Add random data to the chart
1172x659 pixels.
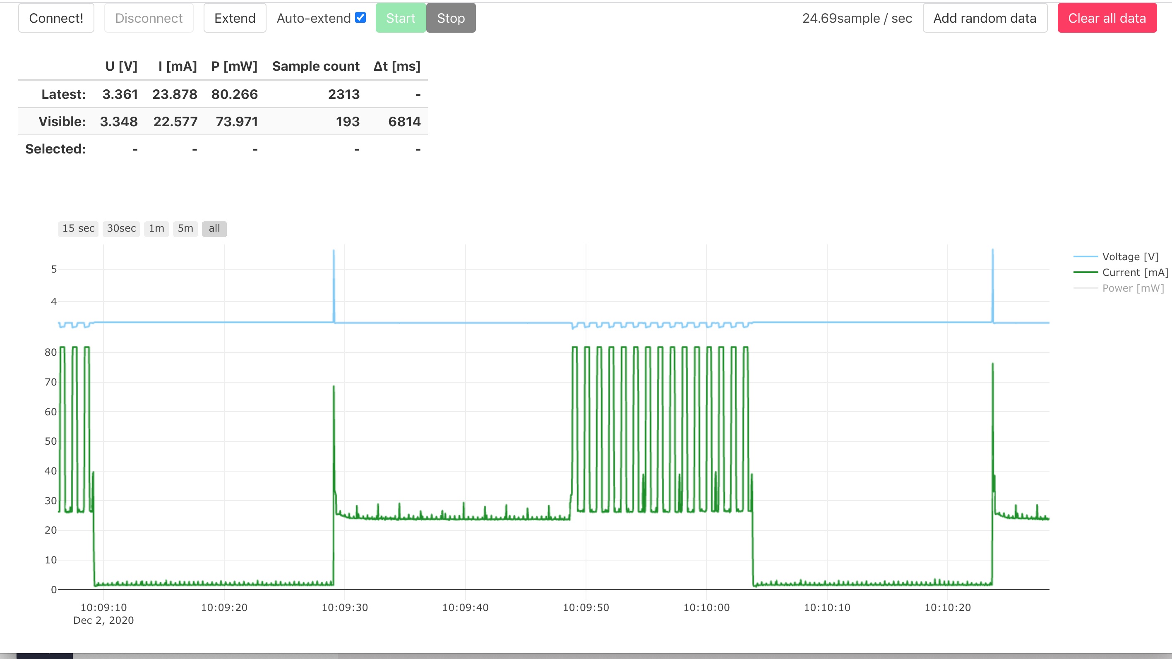(x=985, y=18)
